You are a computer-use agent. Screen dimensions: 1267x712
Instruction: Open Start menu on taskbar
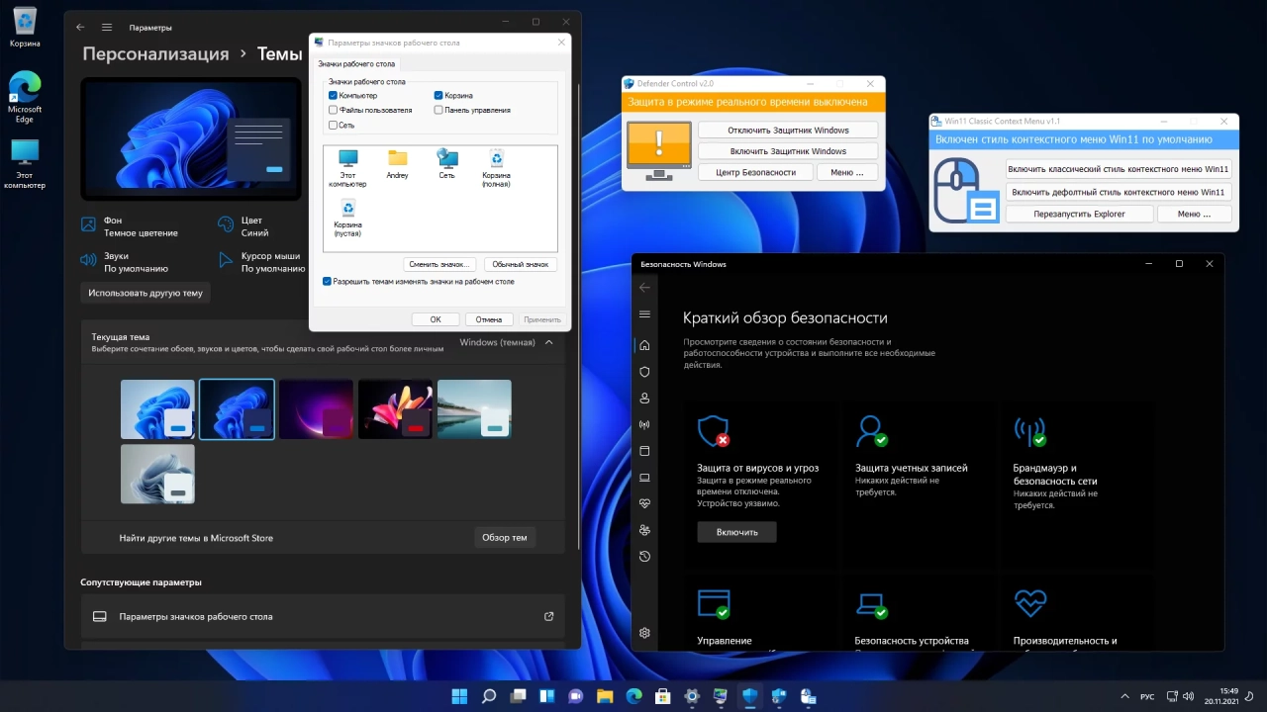tap(460, 696)
